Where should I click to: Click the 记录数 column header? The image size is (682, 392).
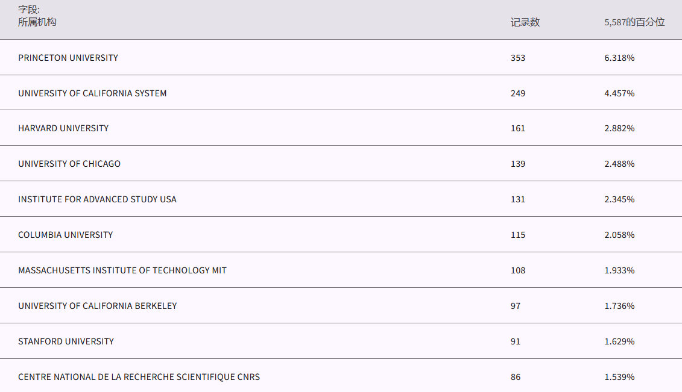pos(525,22)
